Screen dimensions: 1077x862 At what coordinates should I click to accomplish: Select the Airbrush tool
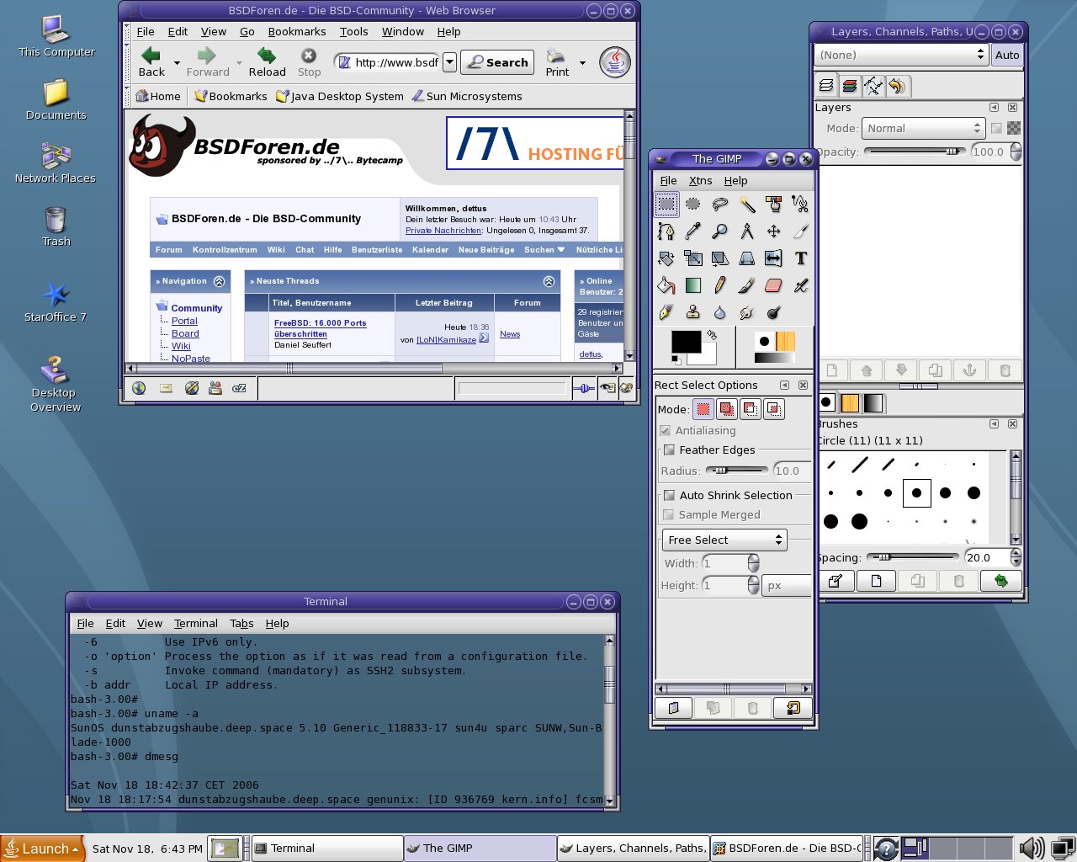pos(800,285)
